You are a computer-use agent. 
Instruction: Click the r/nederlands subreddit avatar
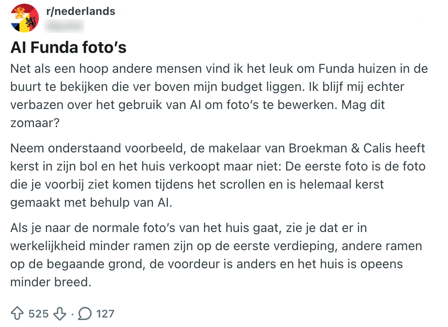24,18
